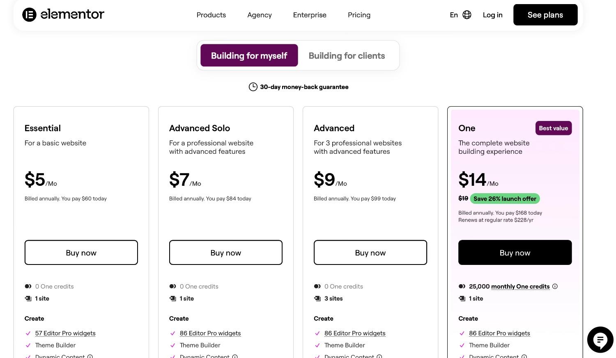Click checkmark beside Advanced plan Theme Builder

(317, 345)
